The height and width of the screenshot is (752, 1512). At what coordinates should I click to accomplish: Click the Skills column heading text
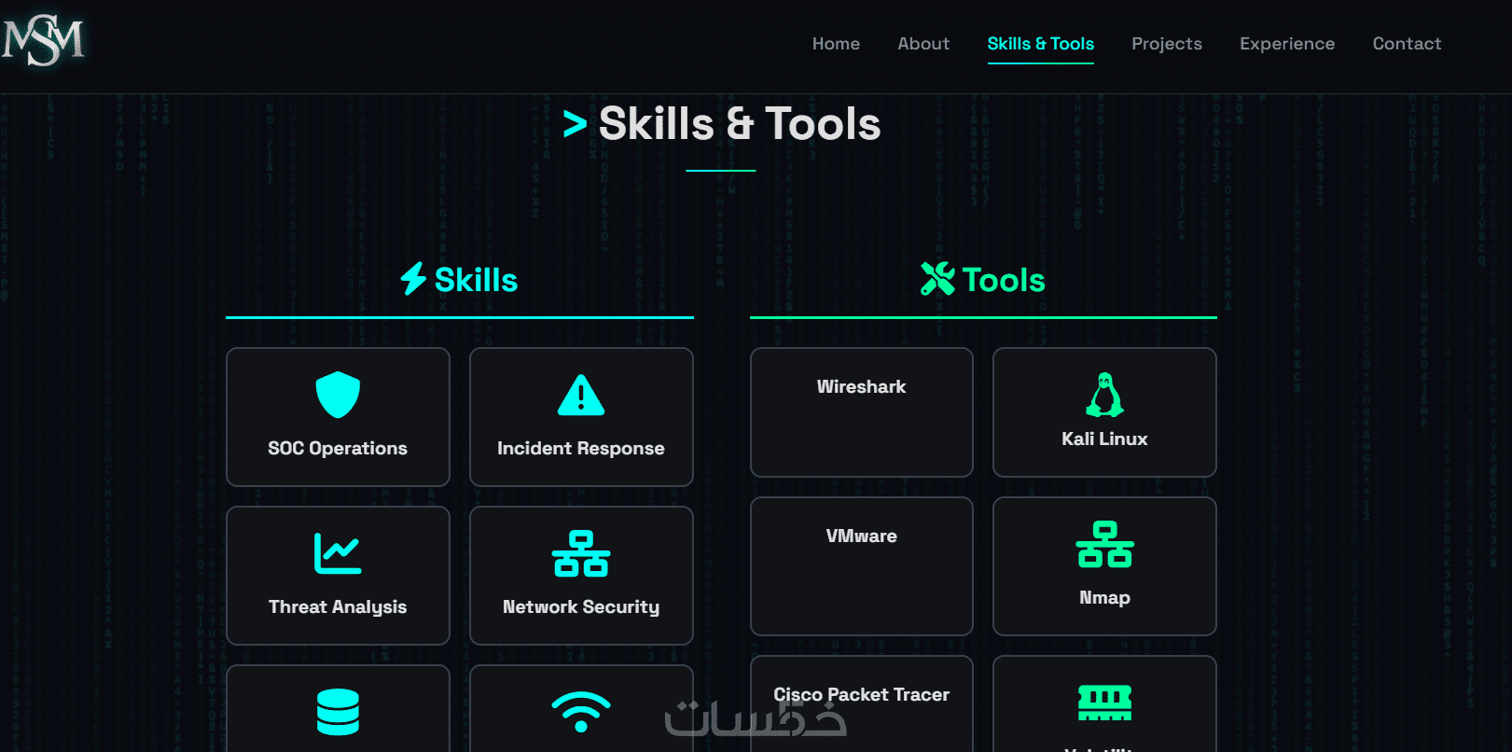pos(476,280)
